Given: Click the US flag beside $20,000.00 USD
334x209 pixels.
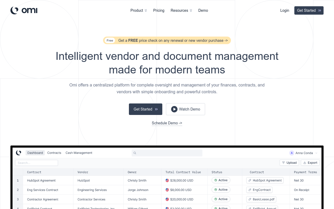Looking at the screenshot, I should (167, 199).
